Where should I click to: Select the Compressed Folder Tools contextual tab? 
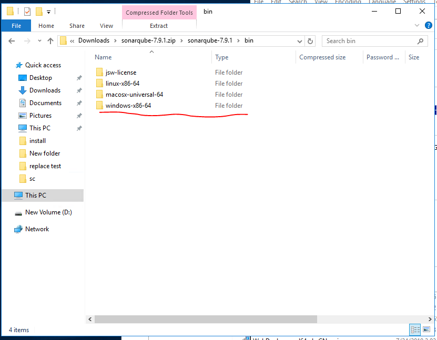(159, 13)
